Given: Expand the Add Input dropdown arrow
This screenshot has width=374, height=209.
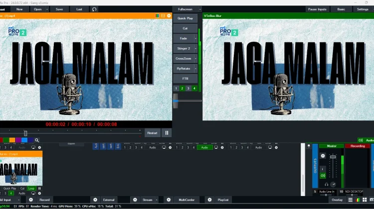Looking at the screenshot, I should tap(18, 200).
